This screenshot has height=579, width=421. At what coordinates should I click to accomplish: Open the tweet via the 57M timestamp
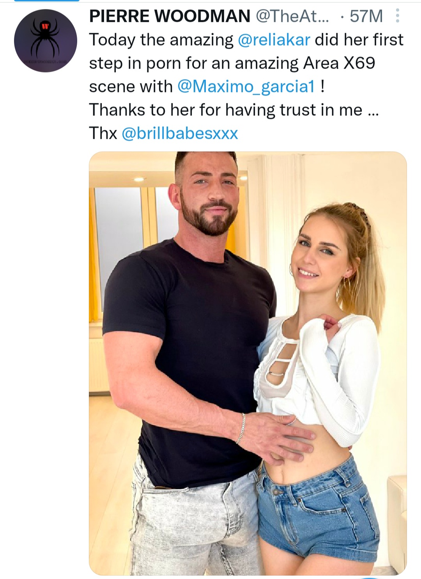[x=366, y=16]
